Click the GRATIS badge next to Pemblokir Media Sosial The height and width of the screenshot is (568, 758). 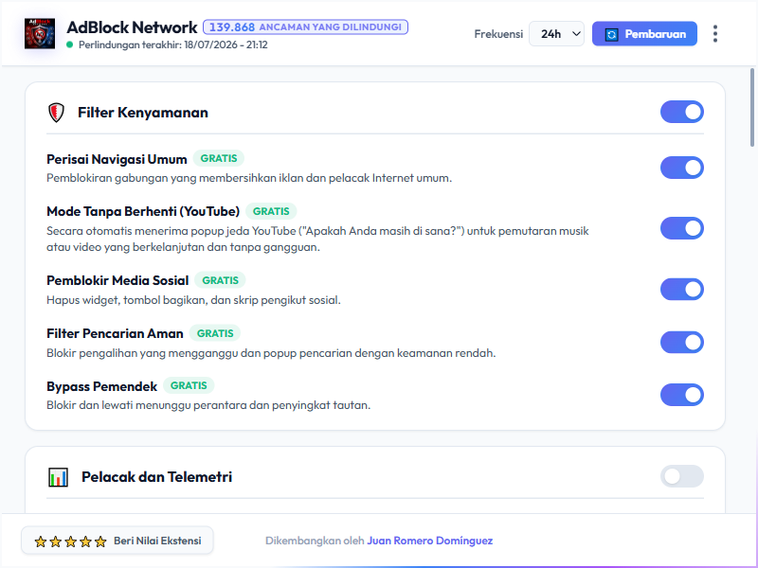(x=220, y=280)
